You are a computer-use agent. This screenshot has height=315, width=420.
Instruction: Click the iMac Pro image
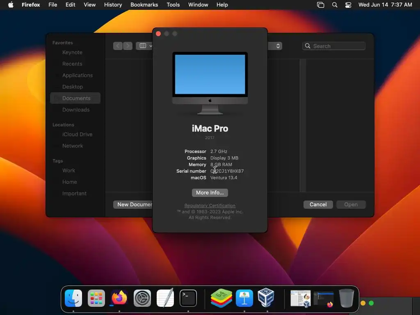(210, 83)
